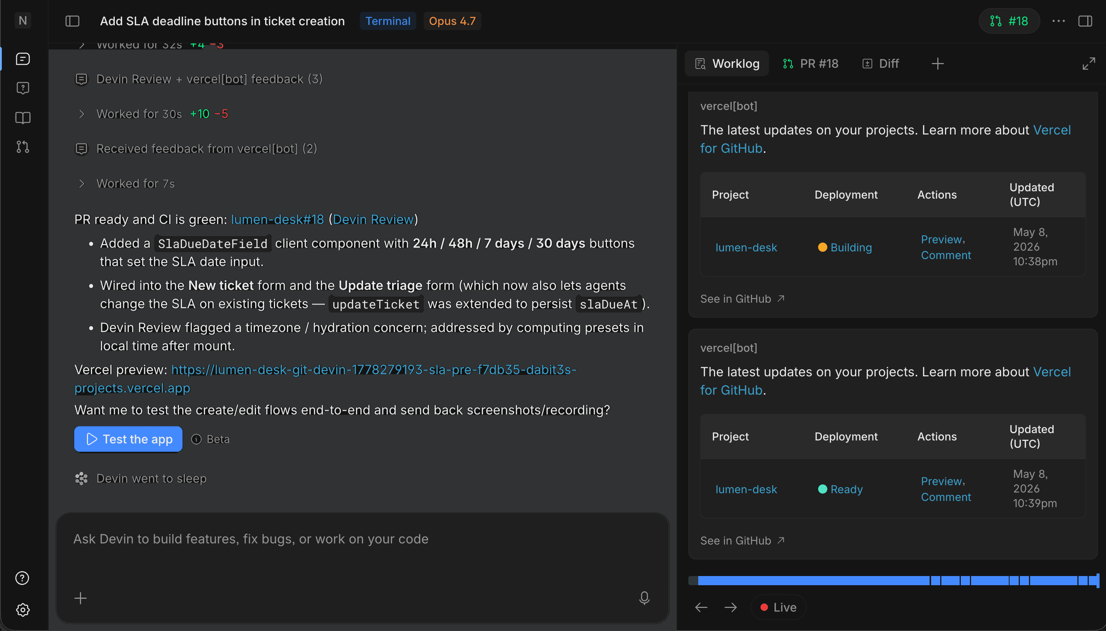Click the attach plus icon in composer
The image size is (1106, 631).
(80, 598)
